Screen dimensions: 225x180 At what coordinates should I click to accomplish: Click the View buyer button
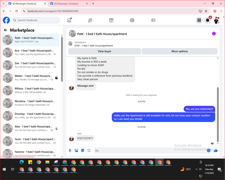point(104,51)
